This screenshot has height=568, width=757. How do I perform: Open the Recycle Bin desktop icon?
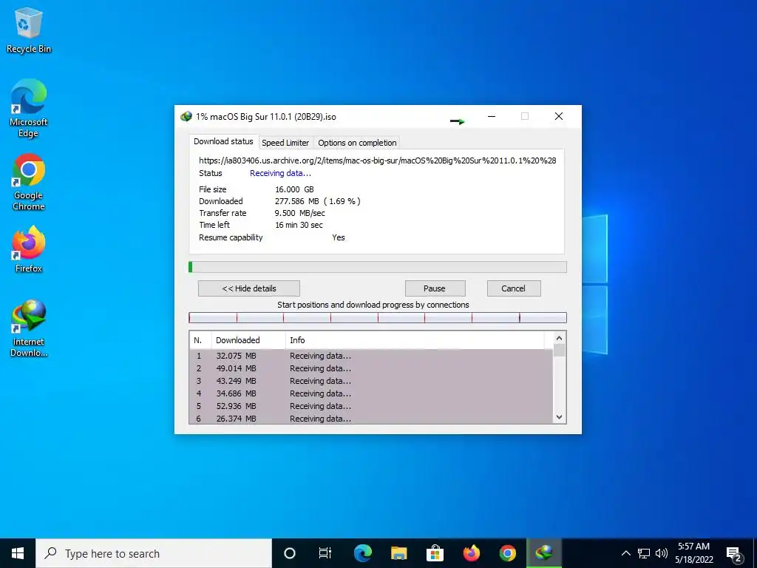pyautogui.click(x=29, y=30)
